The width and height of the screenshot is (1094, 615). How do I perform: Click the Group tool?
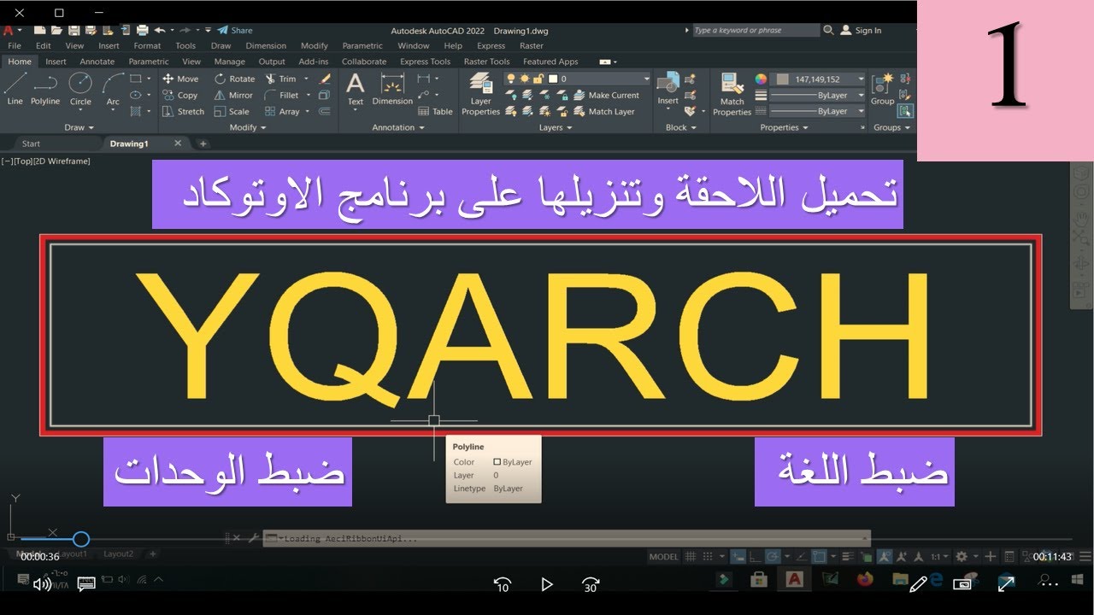coord(882,89)
